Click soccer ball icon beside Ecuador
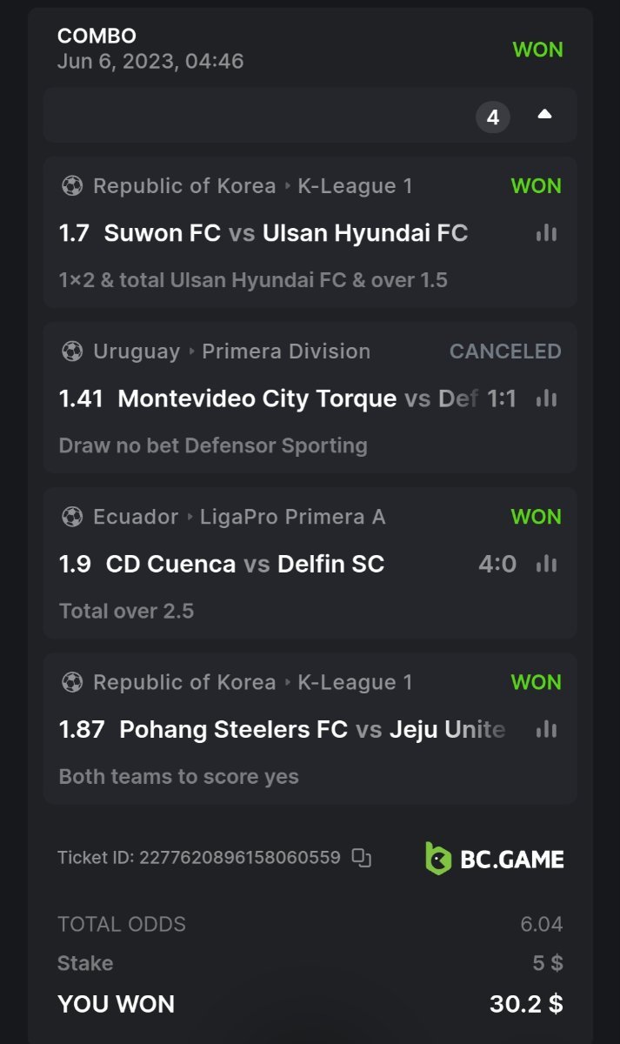Image resolution: width=620 pixels, height=1044 pixels. tap(72, 517)
